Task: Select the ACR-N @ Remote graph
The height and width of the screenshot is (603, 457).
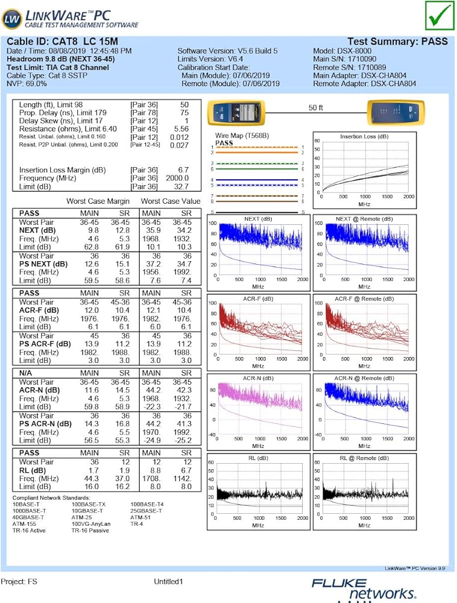Action: pyautogui.click(x=364, y=410)
